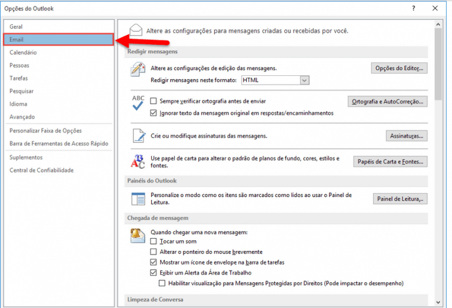Click the Painéis do Outlook section header
The image size is (452, 308).
coord(276,181)
